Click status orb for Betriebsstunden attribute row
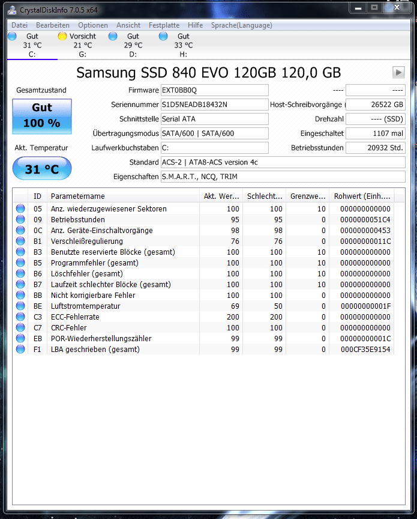The height and width of the screenshot is (519, 417). click(x=20, y=219)
